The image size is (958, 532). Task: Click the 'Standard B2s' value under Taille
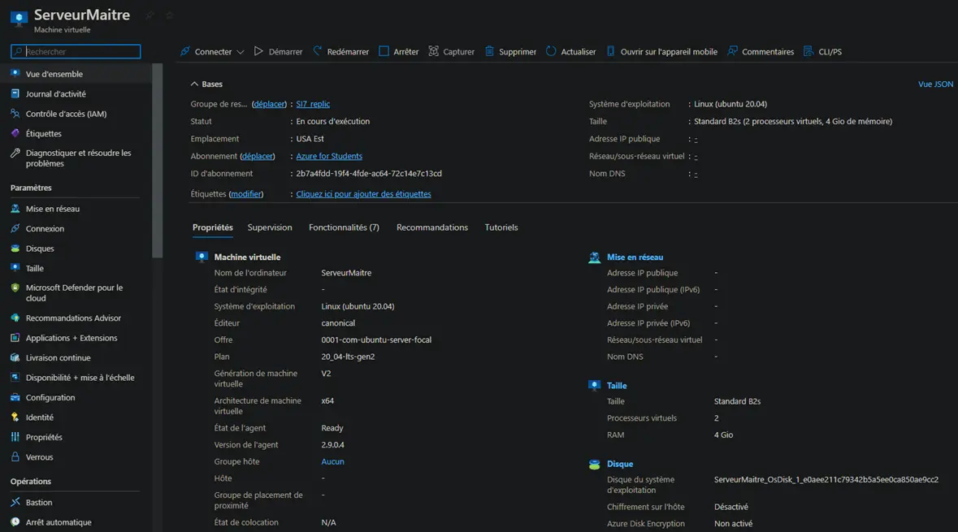pos(738,401)
